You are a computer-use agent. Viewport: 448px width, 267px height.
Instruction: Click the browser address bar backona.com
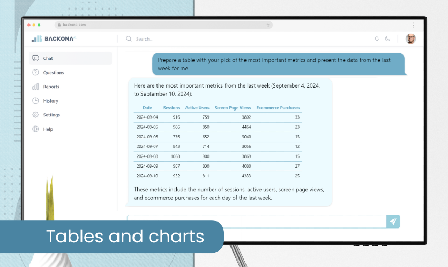tap(163, 25)
